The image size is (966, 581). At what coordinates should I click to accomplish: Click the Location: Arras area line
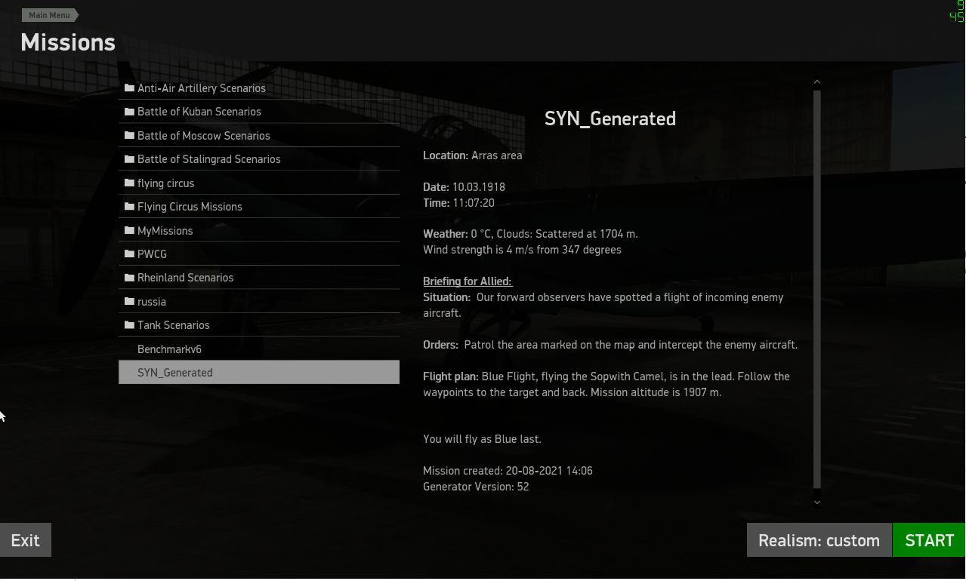473,155
